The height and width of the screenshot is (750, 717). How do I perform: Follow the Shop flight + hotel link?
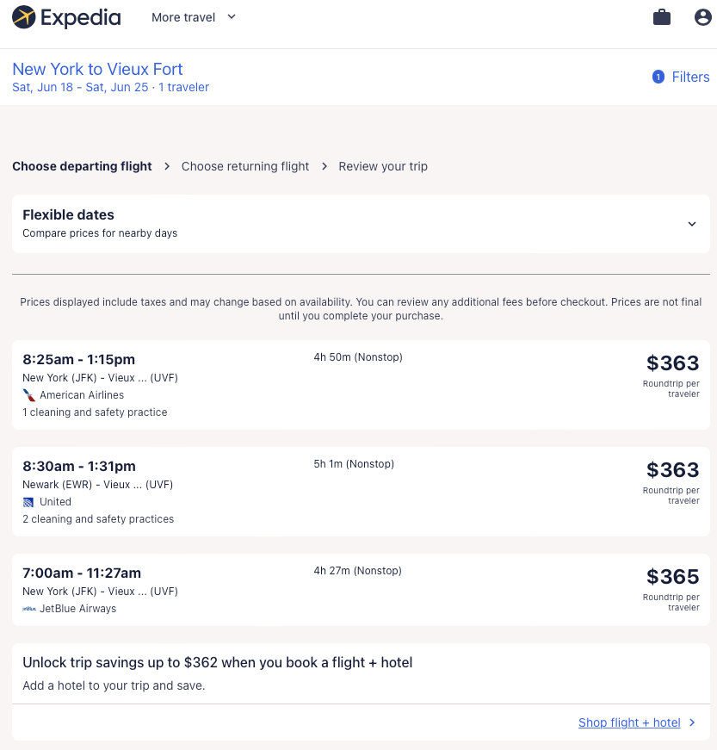pos(629,722)
